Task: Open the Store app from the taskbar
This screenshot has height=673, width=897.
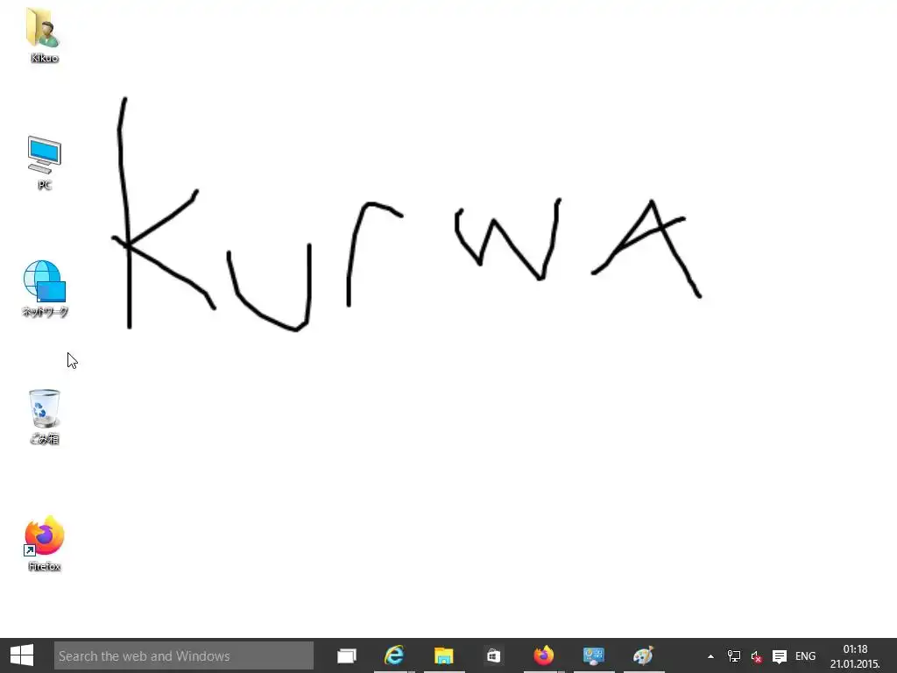Action: click(x=493, y=655)
